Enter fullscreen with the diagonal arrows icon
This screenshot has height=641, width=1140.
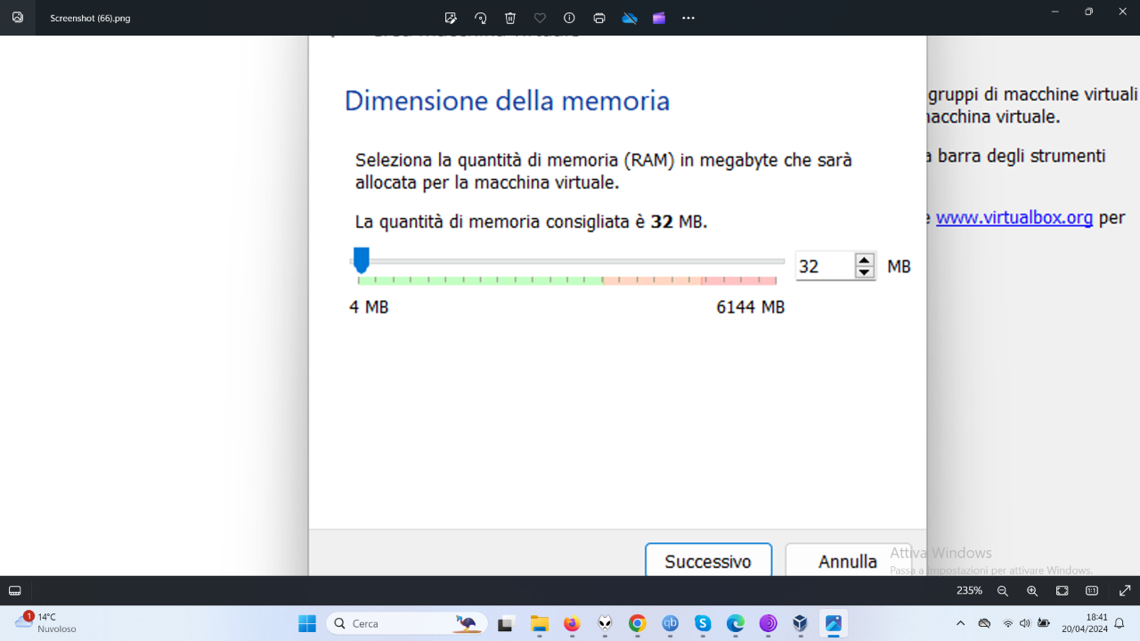pyautogui.click(x=1125, y=591)
